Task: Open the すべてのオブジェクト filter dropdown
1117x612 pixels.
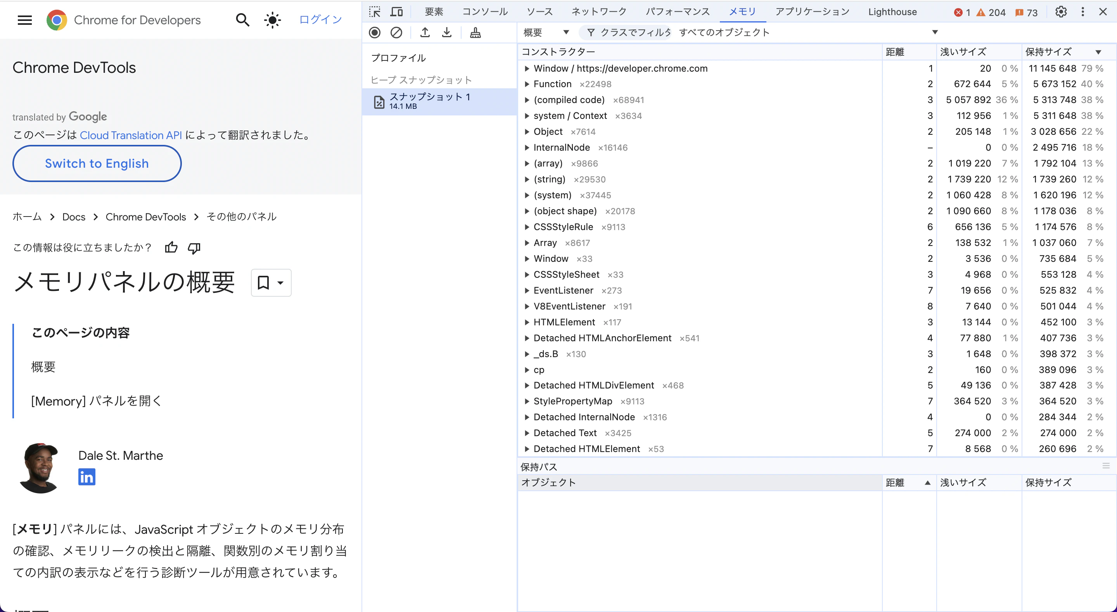Action: [808, 33]
